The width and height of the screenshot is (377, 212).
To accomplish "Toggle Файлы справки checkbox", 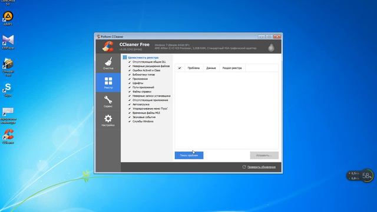I will point(130,92).
